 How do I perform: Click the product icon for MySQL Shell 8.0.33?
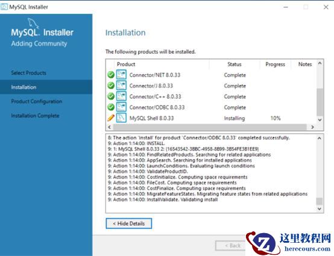[121, 117]
